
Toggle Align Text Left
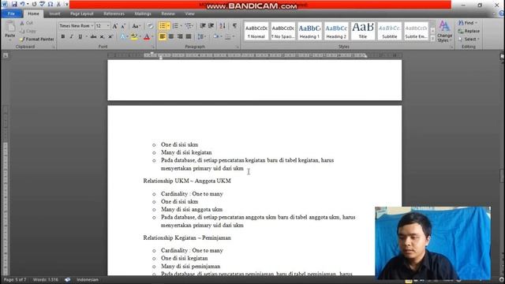click(x=163, y=36)
